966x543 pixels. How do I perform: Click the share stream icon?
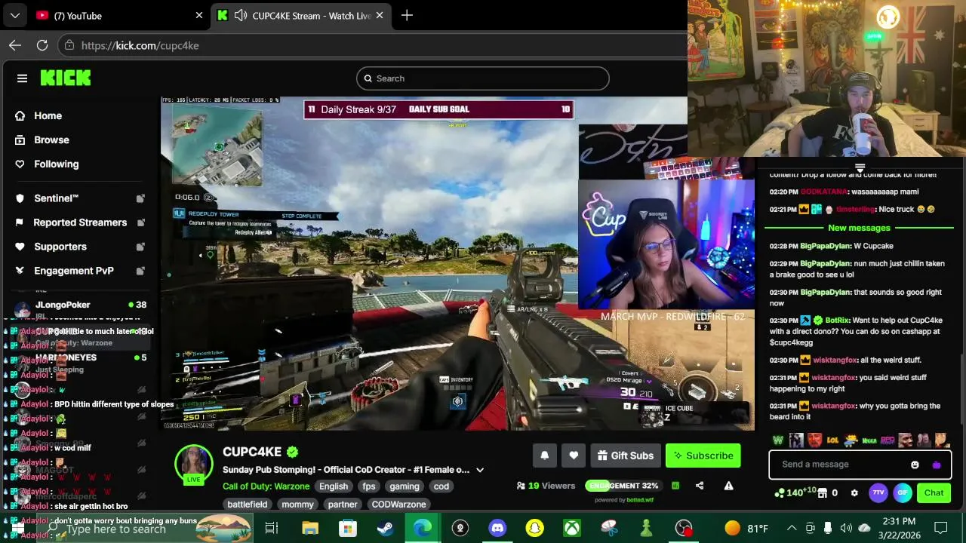coord(700,486)
